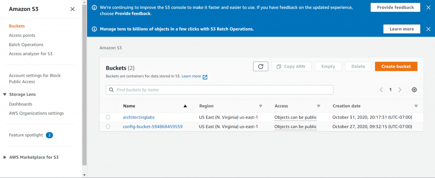Go to next page of buckets
Viewport: 435px width, 178px height.
click(400, 90)
